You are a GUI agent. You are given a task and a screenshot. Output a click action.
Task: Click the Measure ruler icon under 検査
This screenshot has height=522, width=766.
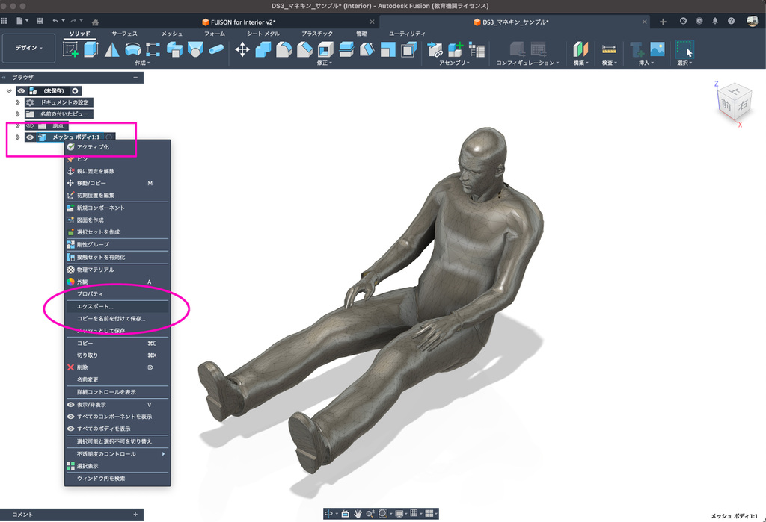click(609, 49)
